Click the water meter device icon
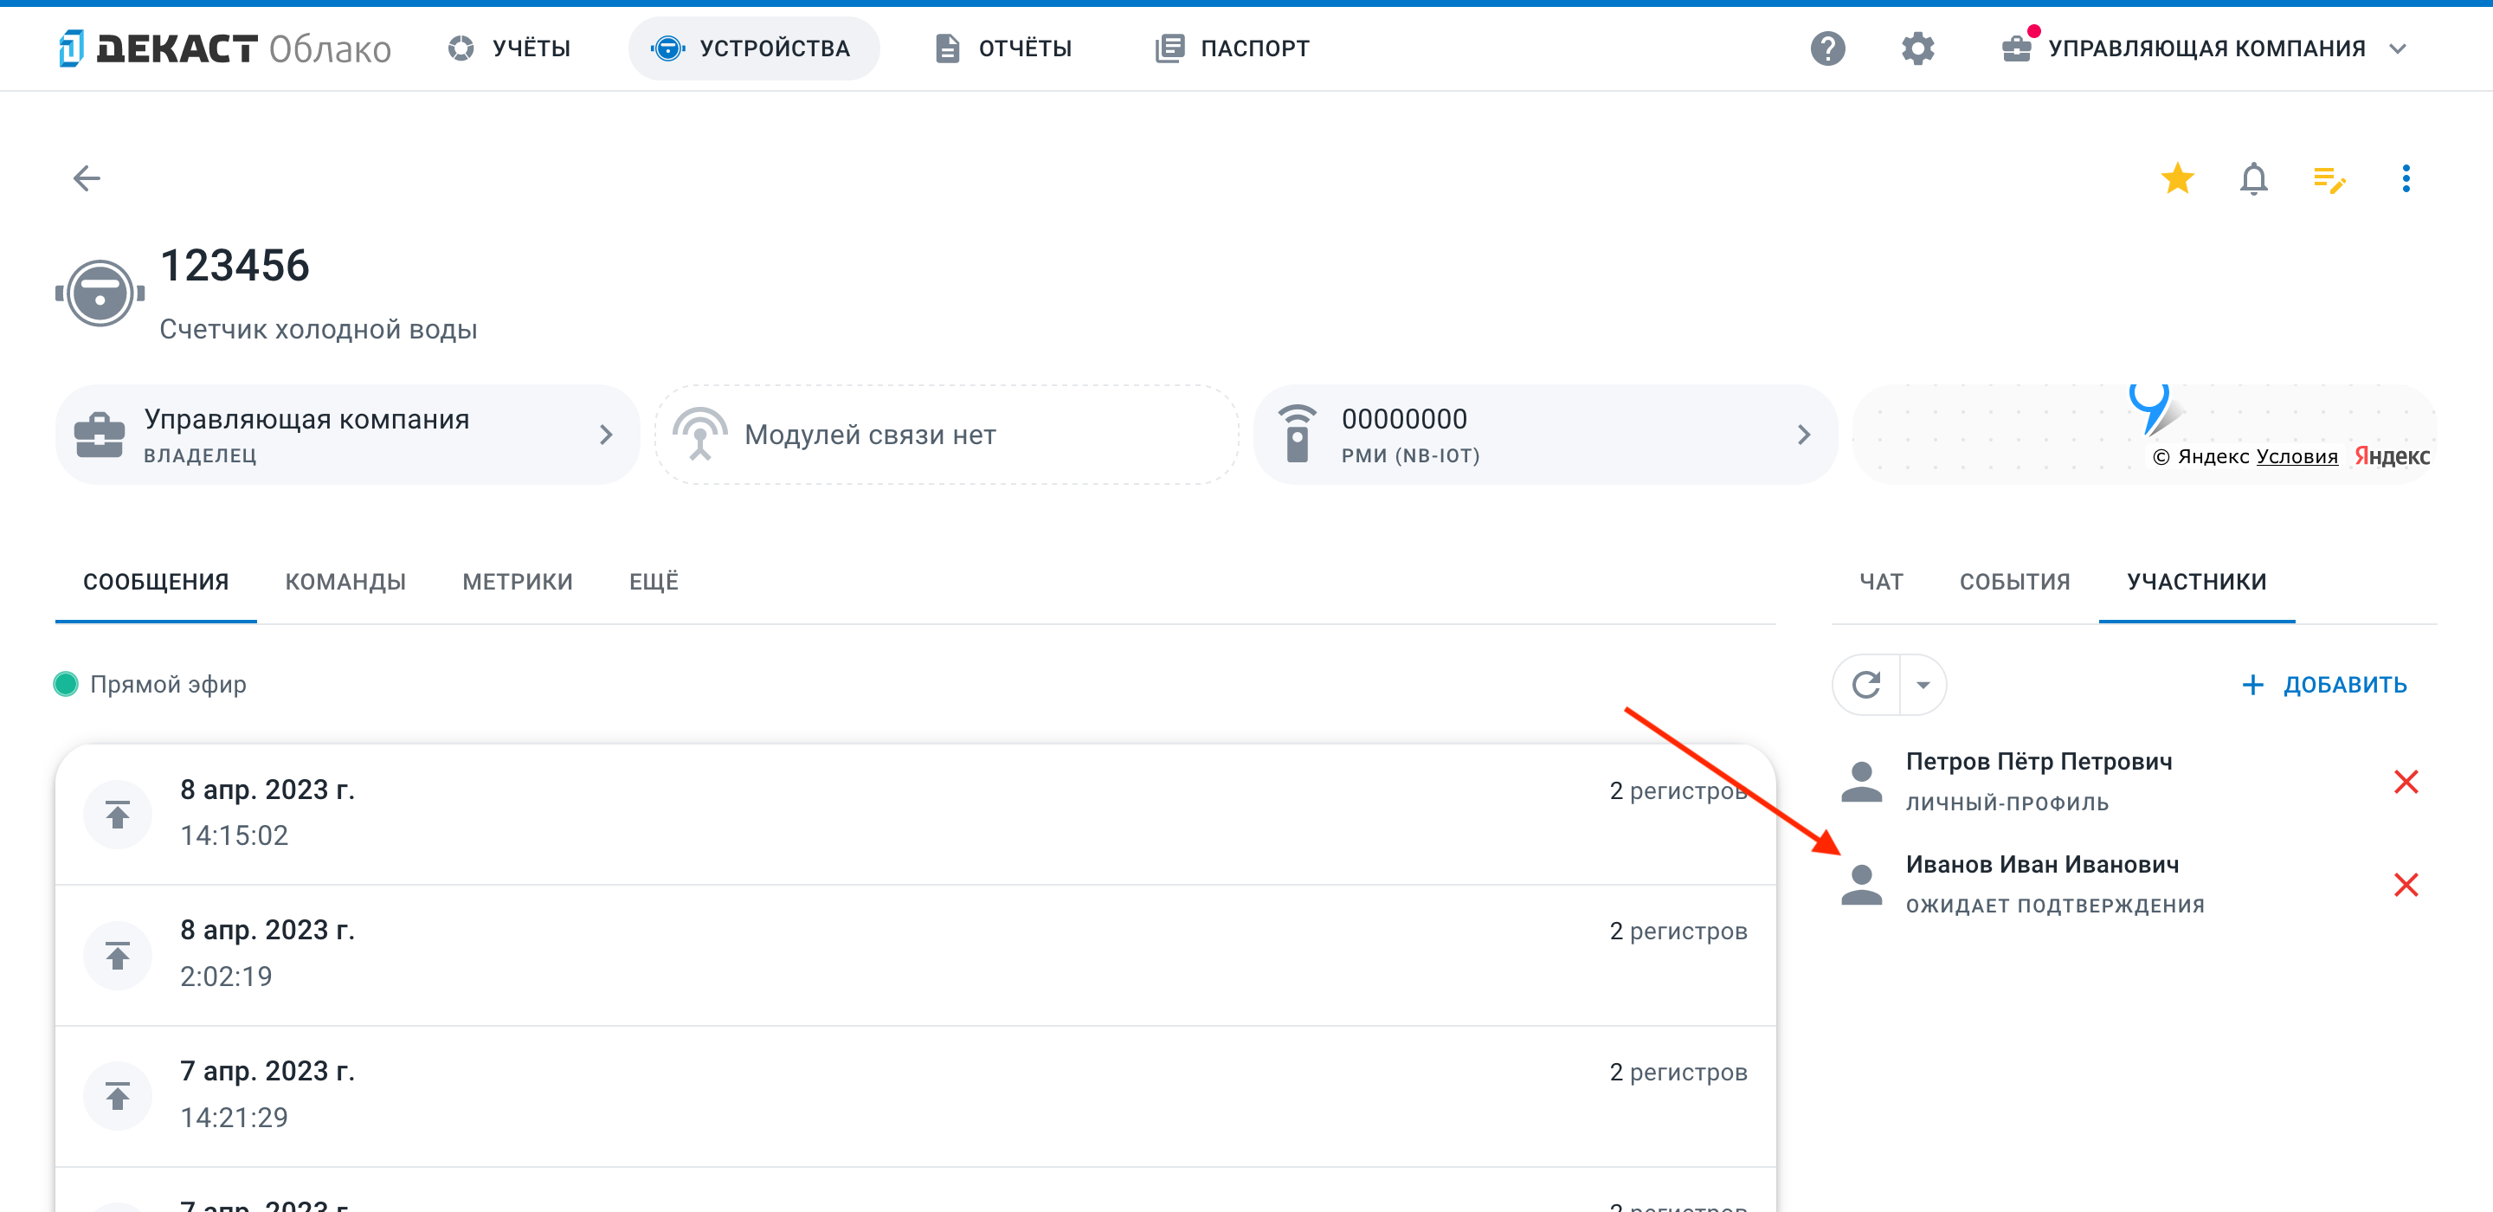 pos(100,293)
